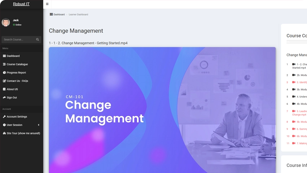Click the search magnifier icon
The height and width of the screenshot is (173, 307).
pos(38,40)
